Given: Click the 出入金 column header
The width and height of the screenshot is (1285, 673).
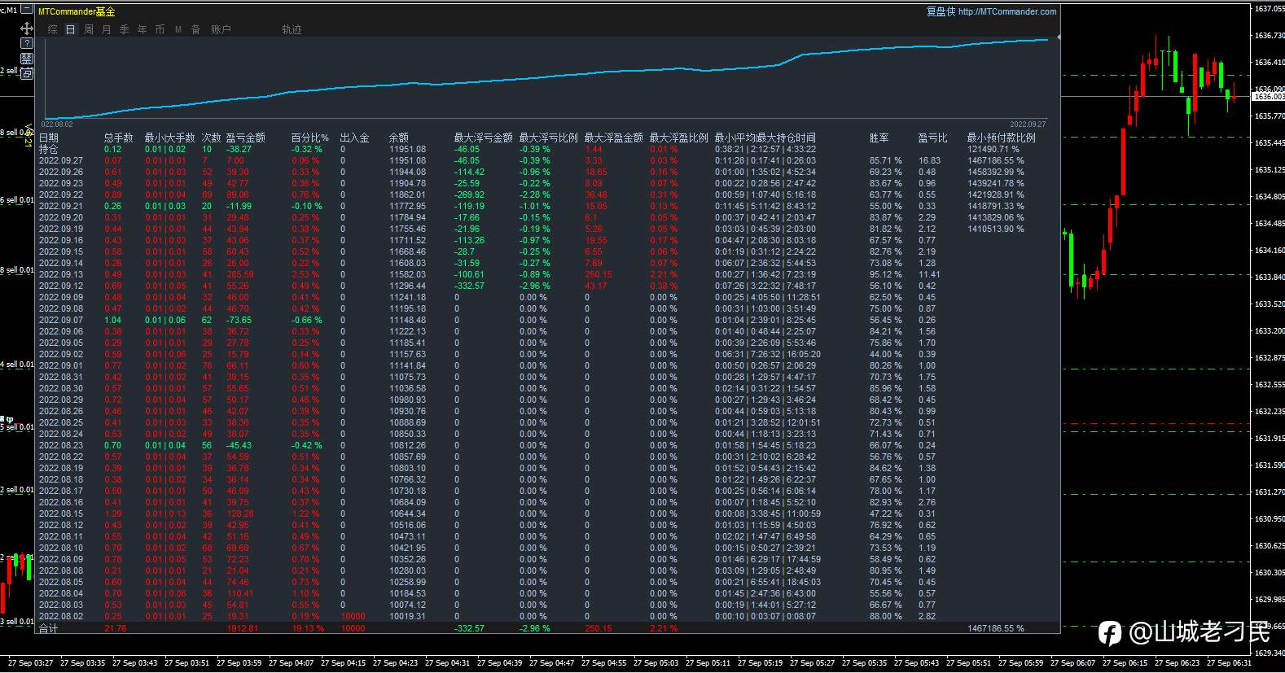Looking at the screenshot, I should 354,138.
